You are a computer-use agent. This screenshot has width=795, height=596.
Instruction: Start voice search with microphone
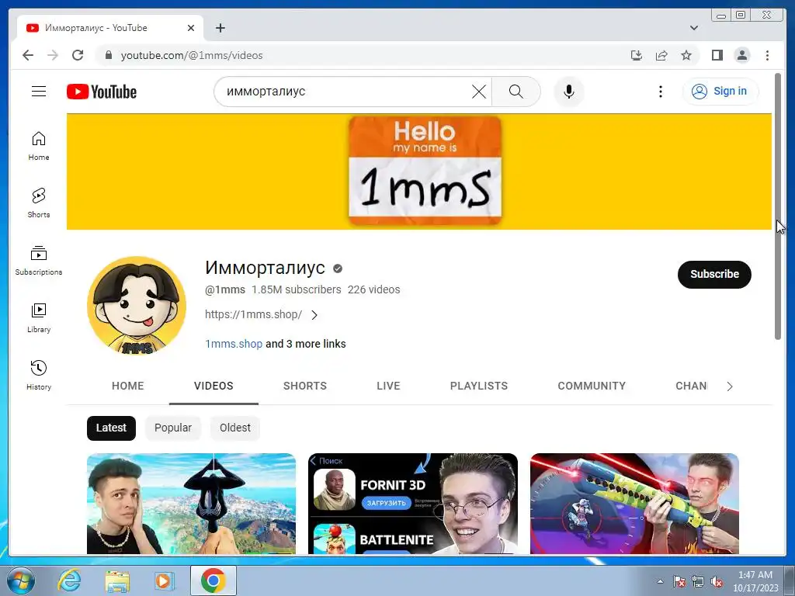pos(569,92)
